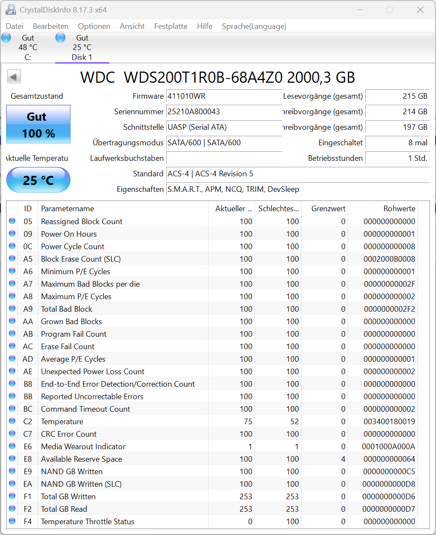Click status dot of Available Reserve Space row
The image size is (436, 535).
click(x=12, y=458)
